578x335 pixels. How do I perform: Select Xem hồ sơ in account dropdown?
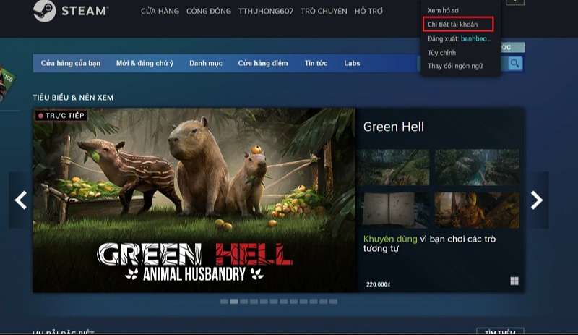point(443,10)
